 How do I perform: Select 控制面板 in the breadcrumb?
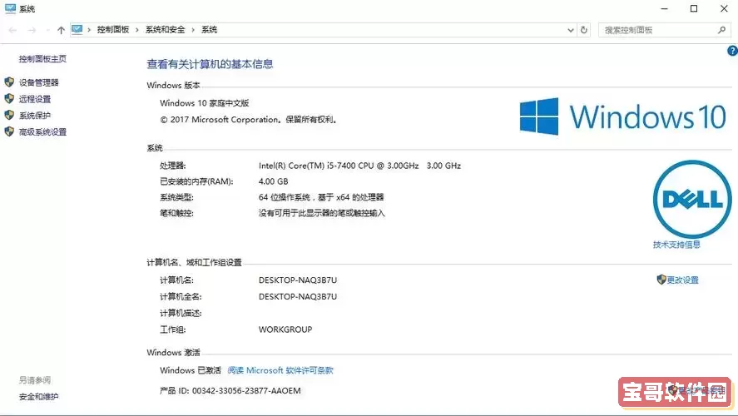tap(113, 30)
